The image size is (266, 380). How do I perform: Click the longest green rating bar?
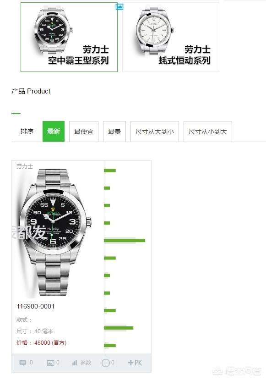pyautogui.click(x=125, y=240)
